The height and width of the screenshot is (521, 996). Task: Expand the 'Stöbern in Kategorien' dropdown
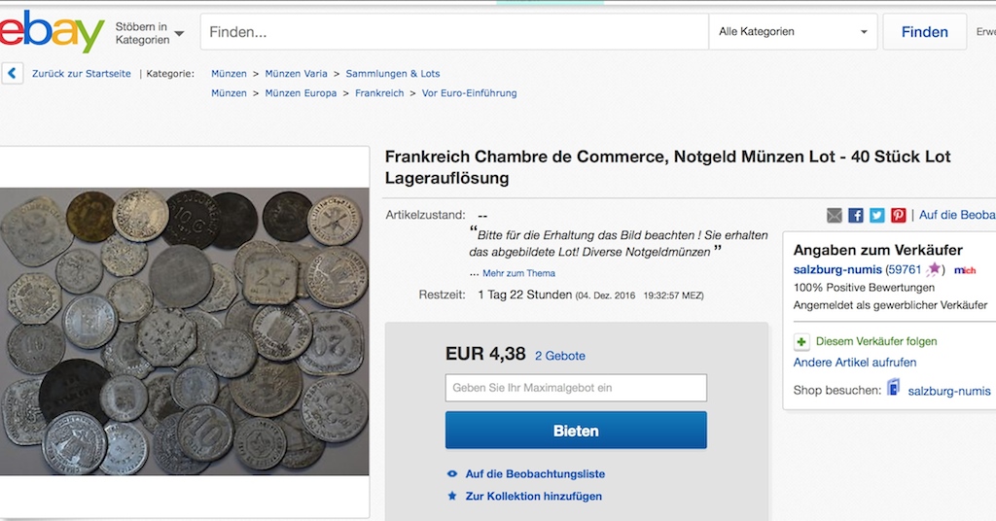click(x=149, y=33)
